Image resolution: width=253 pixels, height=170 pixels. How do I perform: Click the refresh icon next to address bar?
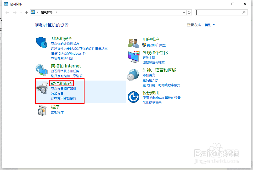(x=189, y=12)
